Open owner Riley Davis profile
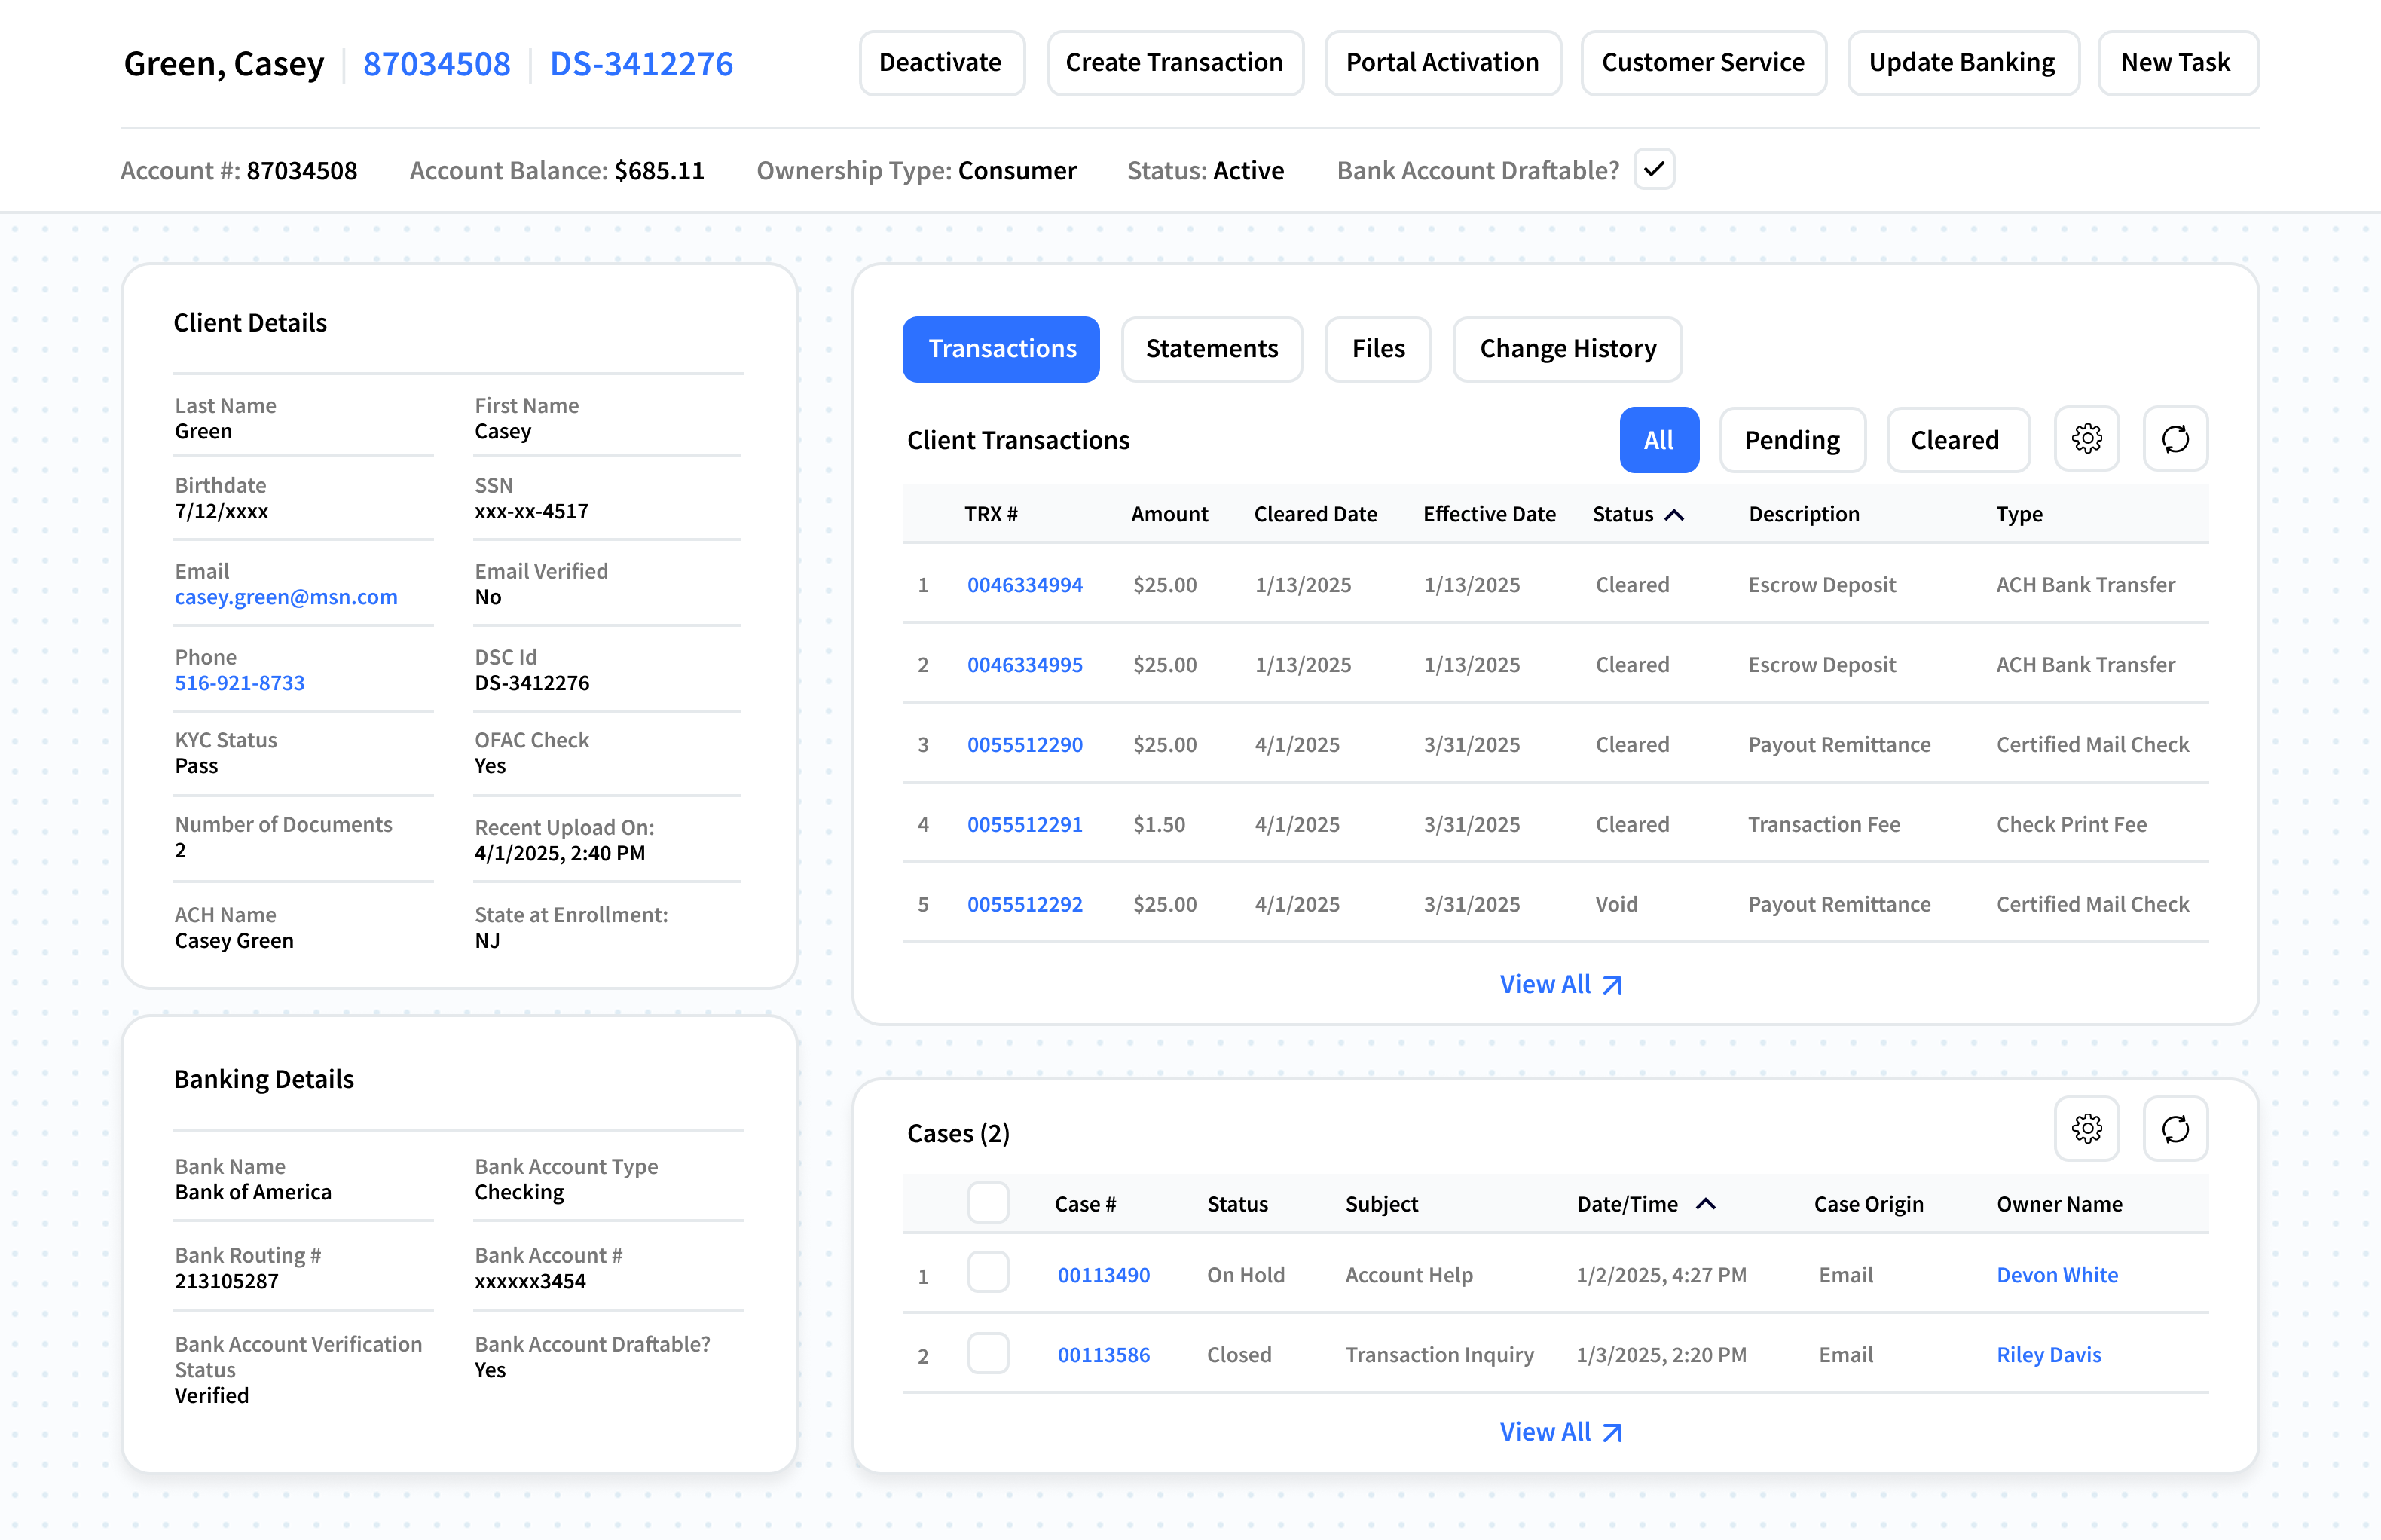The image size is (2381, 1540). pyautogui.click(x=2048, y=1355)
